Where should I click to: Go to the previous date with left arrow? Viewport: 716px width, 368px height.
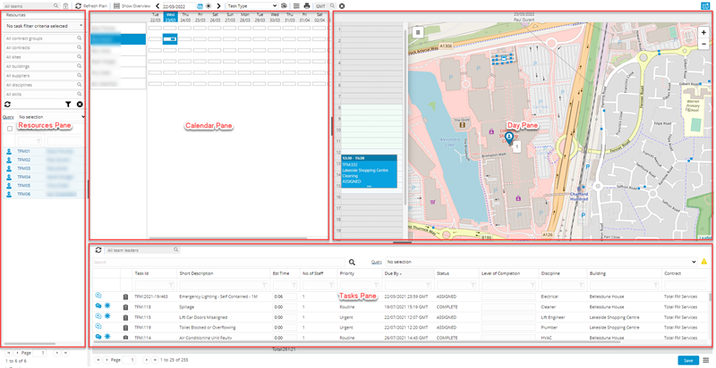158,5
